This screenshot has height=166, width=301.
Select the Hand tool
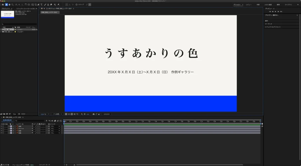[9, 5]
